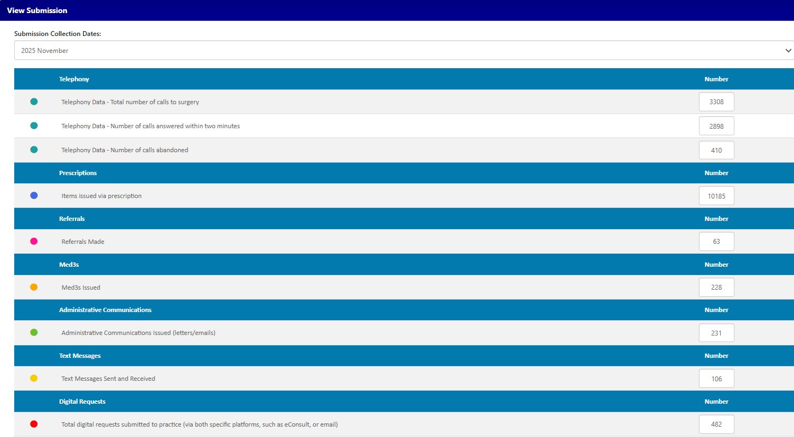794x437 pixels.
Task: Select the calls answered within two minutes field
Action: [x=716, y=126]
